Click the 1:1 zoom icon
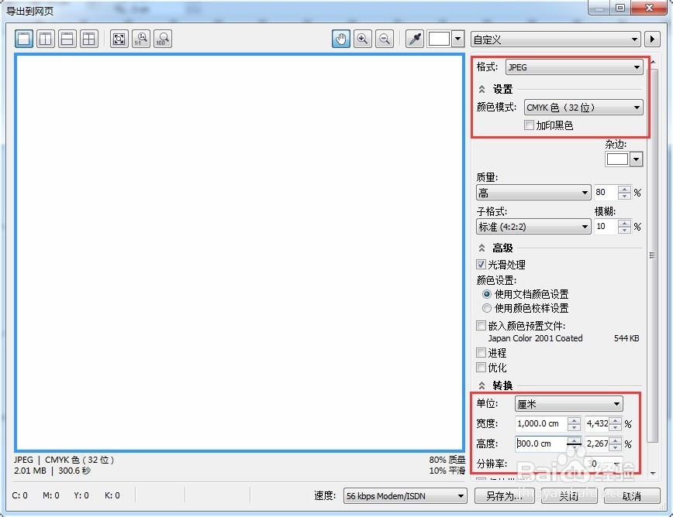 pos(141,39)
